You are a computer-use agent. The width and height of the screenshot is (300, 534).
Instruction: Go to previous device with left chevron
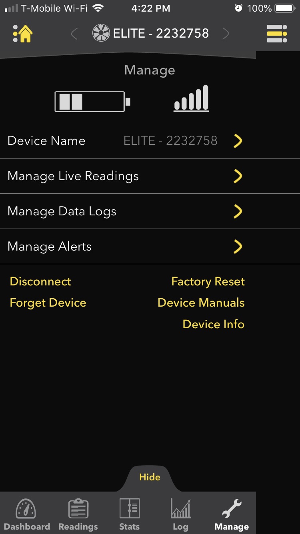pos(74,34)
